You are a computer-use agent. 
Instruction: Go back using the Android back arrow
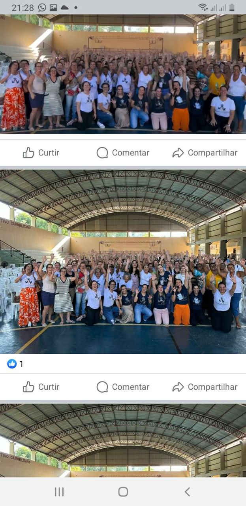coord(187,491)
